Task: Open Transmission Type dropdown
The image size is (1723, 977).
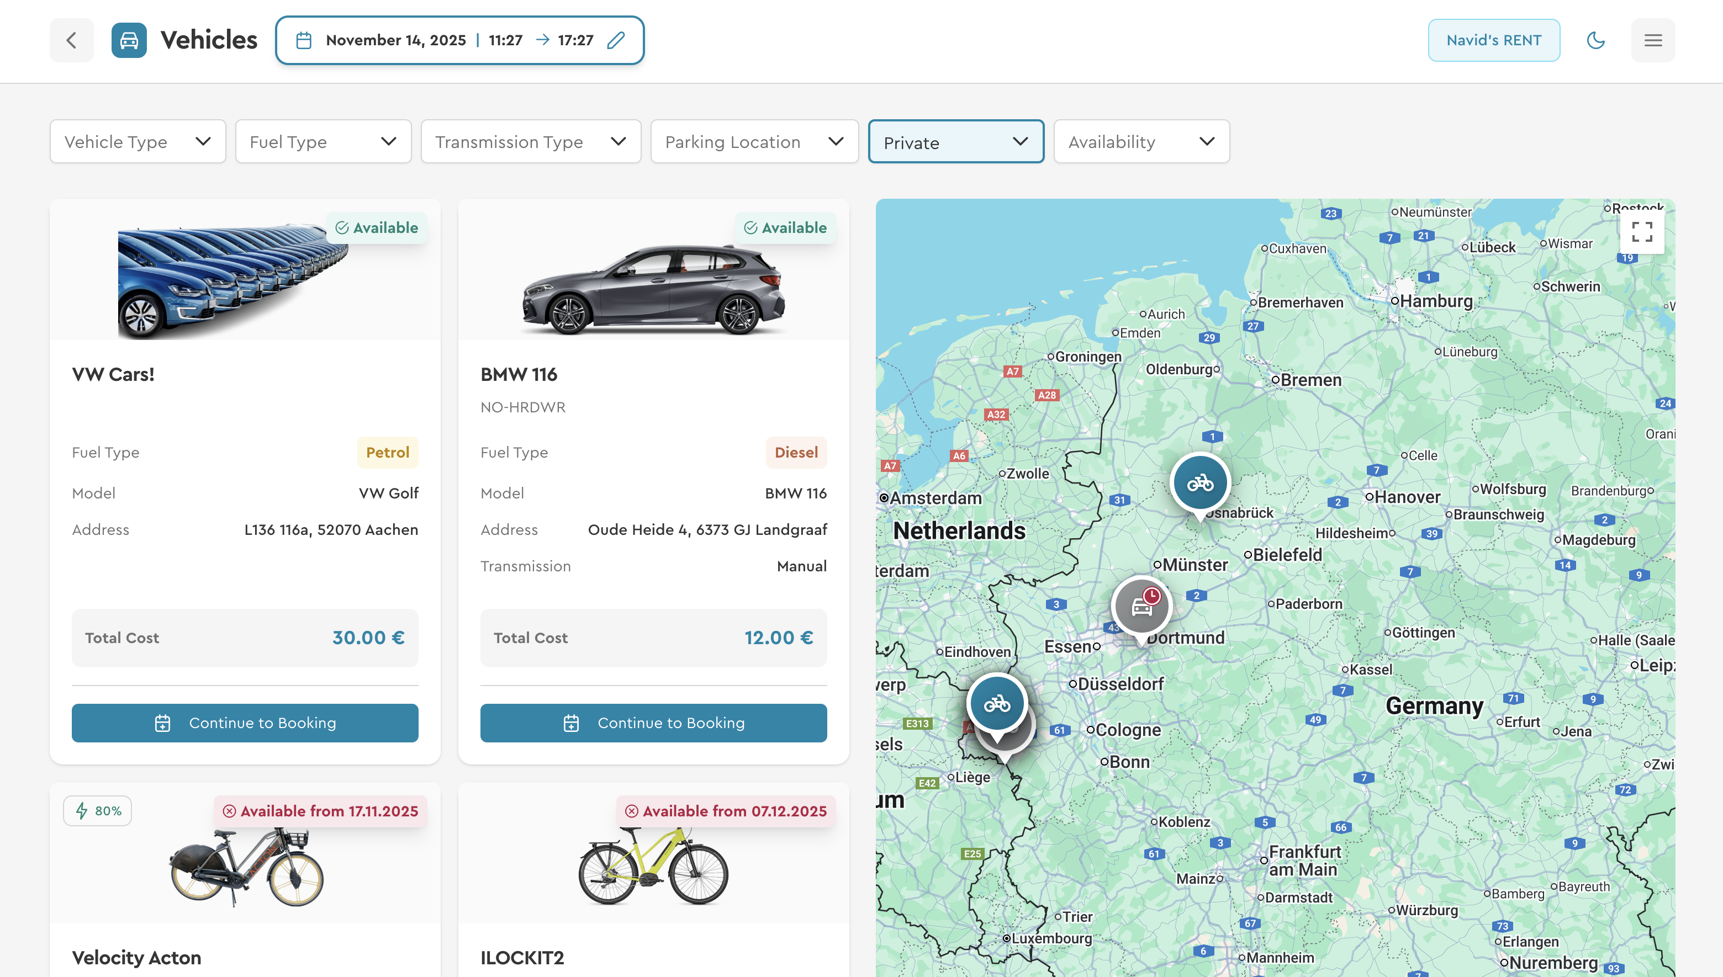Action: pos(530,142)
